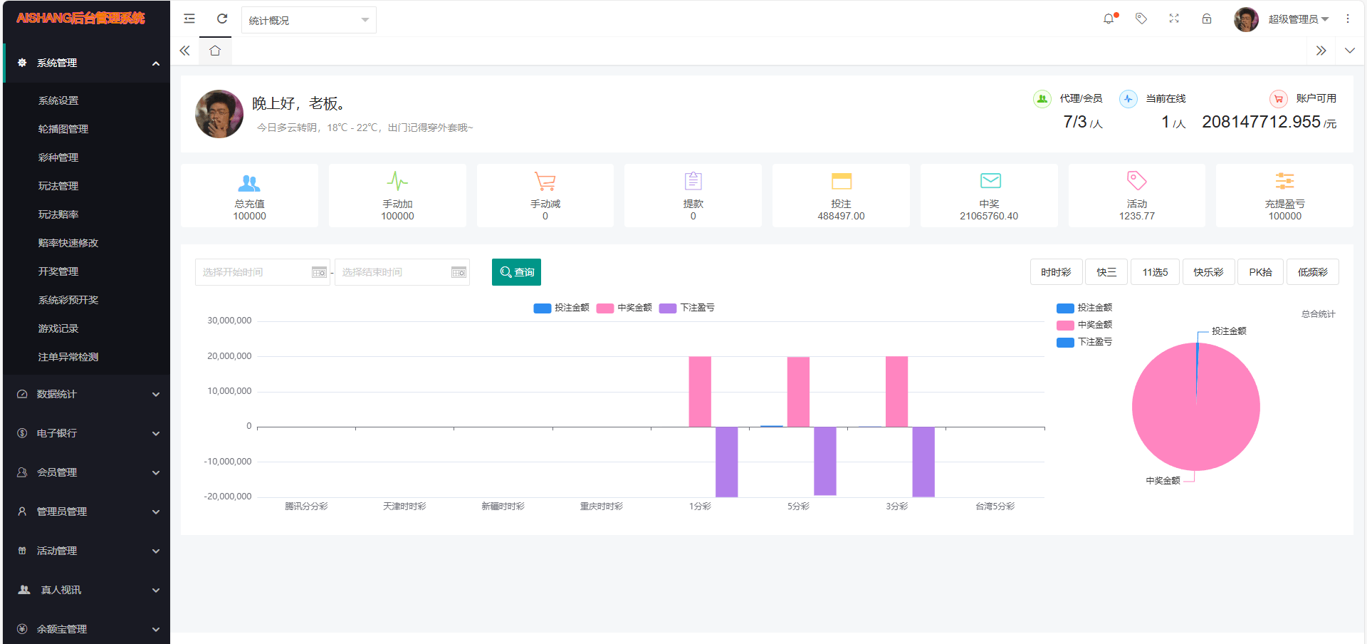The image size is (1367, 644).
Task: Refresh page using the reload icon
Action: coord(222,19)
